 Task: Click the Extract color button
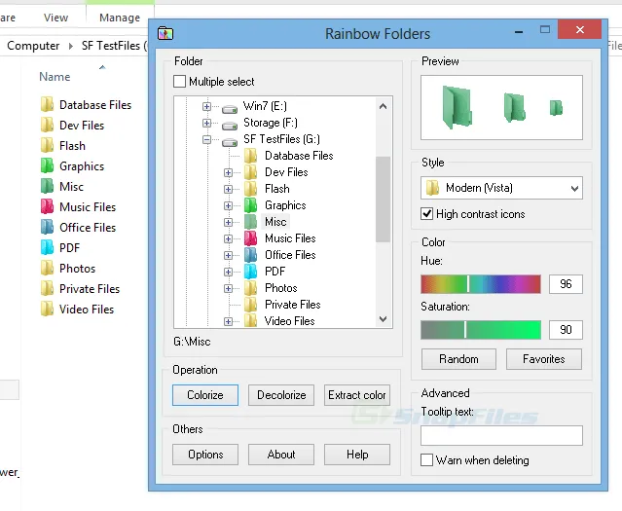[357, 395]
